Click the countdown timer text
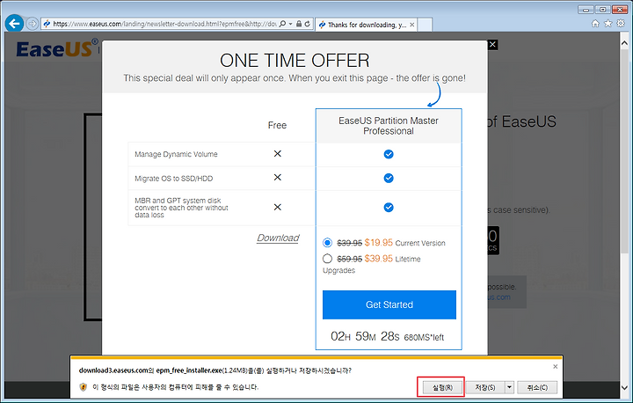The height and width of the screenshot is (403, 633). [x=387, y=336]
